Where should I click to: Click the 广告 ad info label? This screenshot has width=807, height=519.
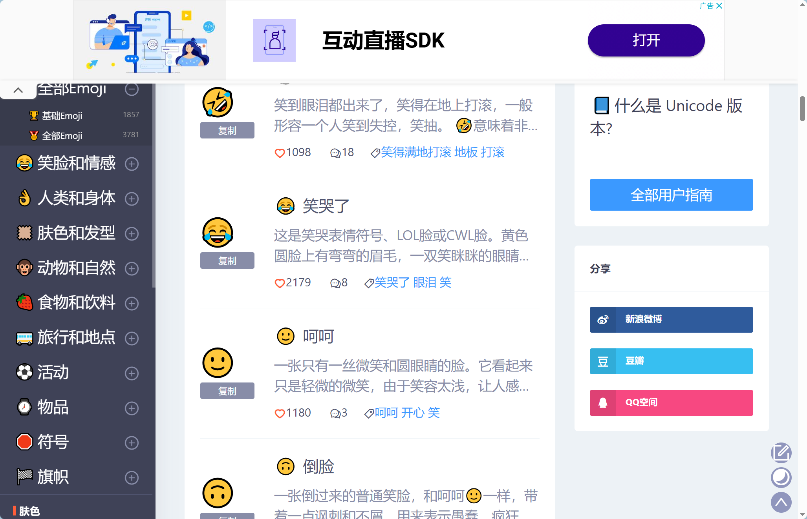coord(706,5)
